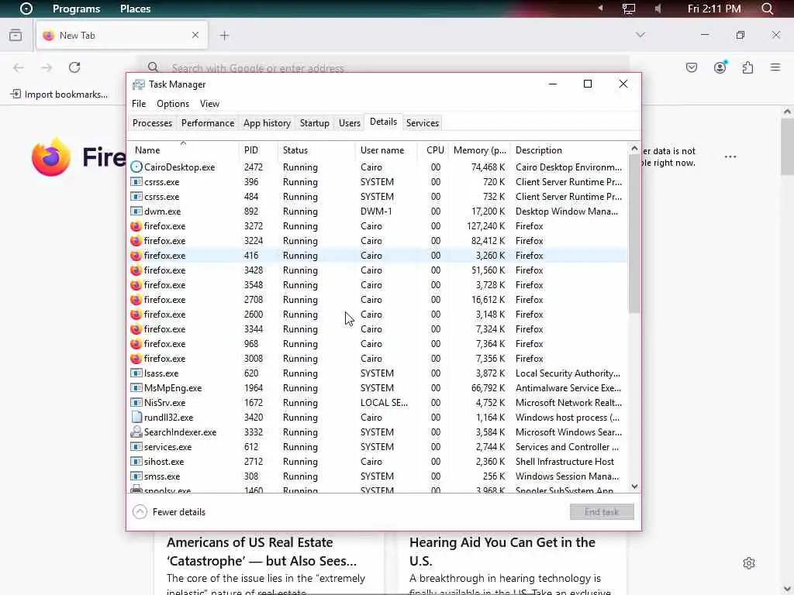The image size is (794, 595).
Task: Select sihost.exe process name
Action: tap(164, 462)
